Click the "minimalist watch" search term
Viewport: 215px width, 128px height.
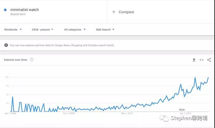click(x=25, y=10)
